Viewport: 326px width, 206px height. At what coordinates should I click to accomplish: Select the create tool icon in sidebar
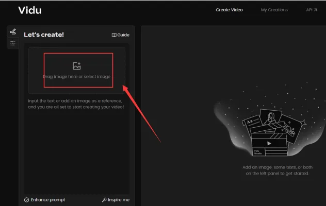(13, 32)
